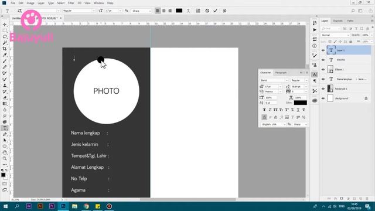Screen dimensions: 375x211
Task: Open File Explorer from taskbar
Action: (74, 206)
